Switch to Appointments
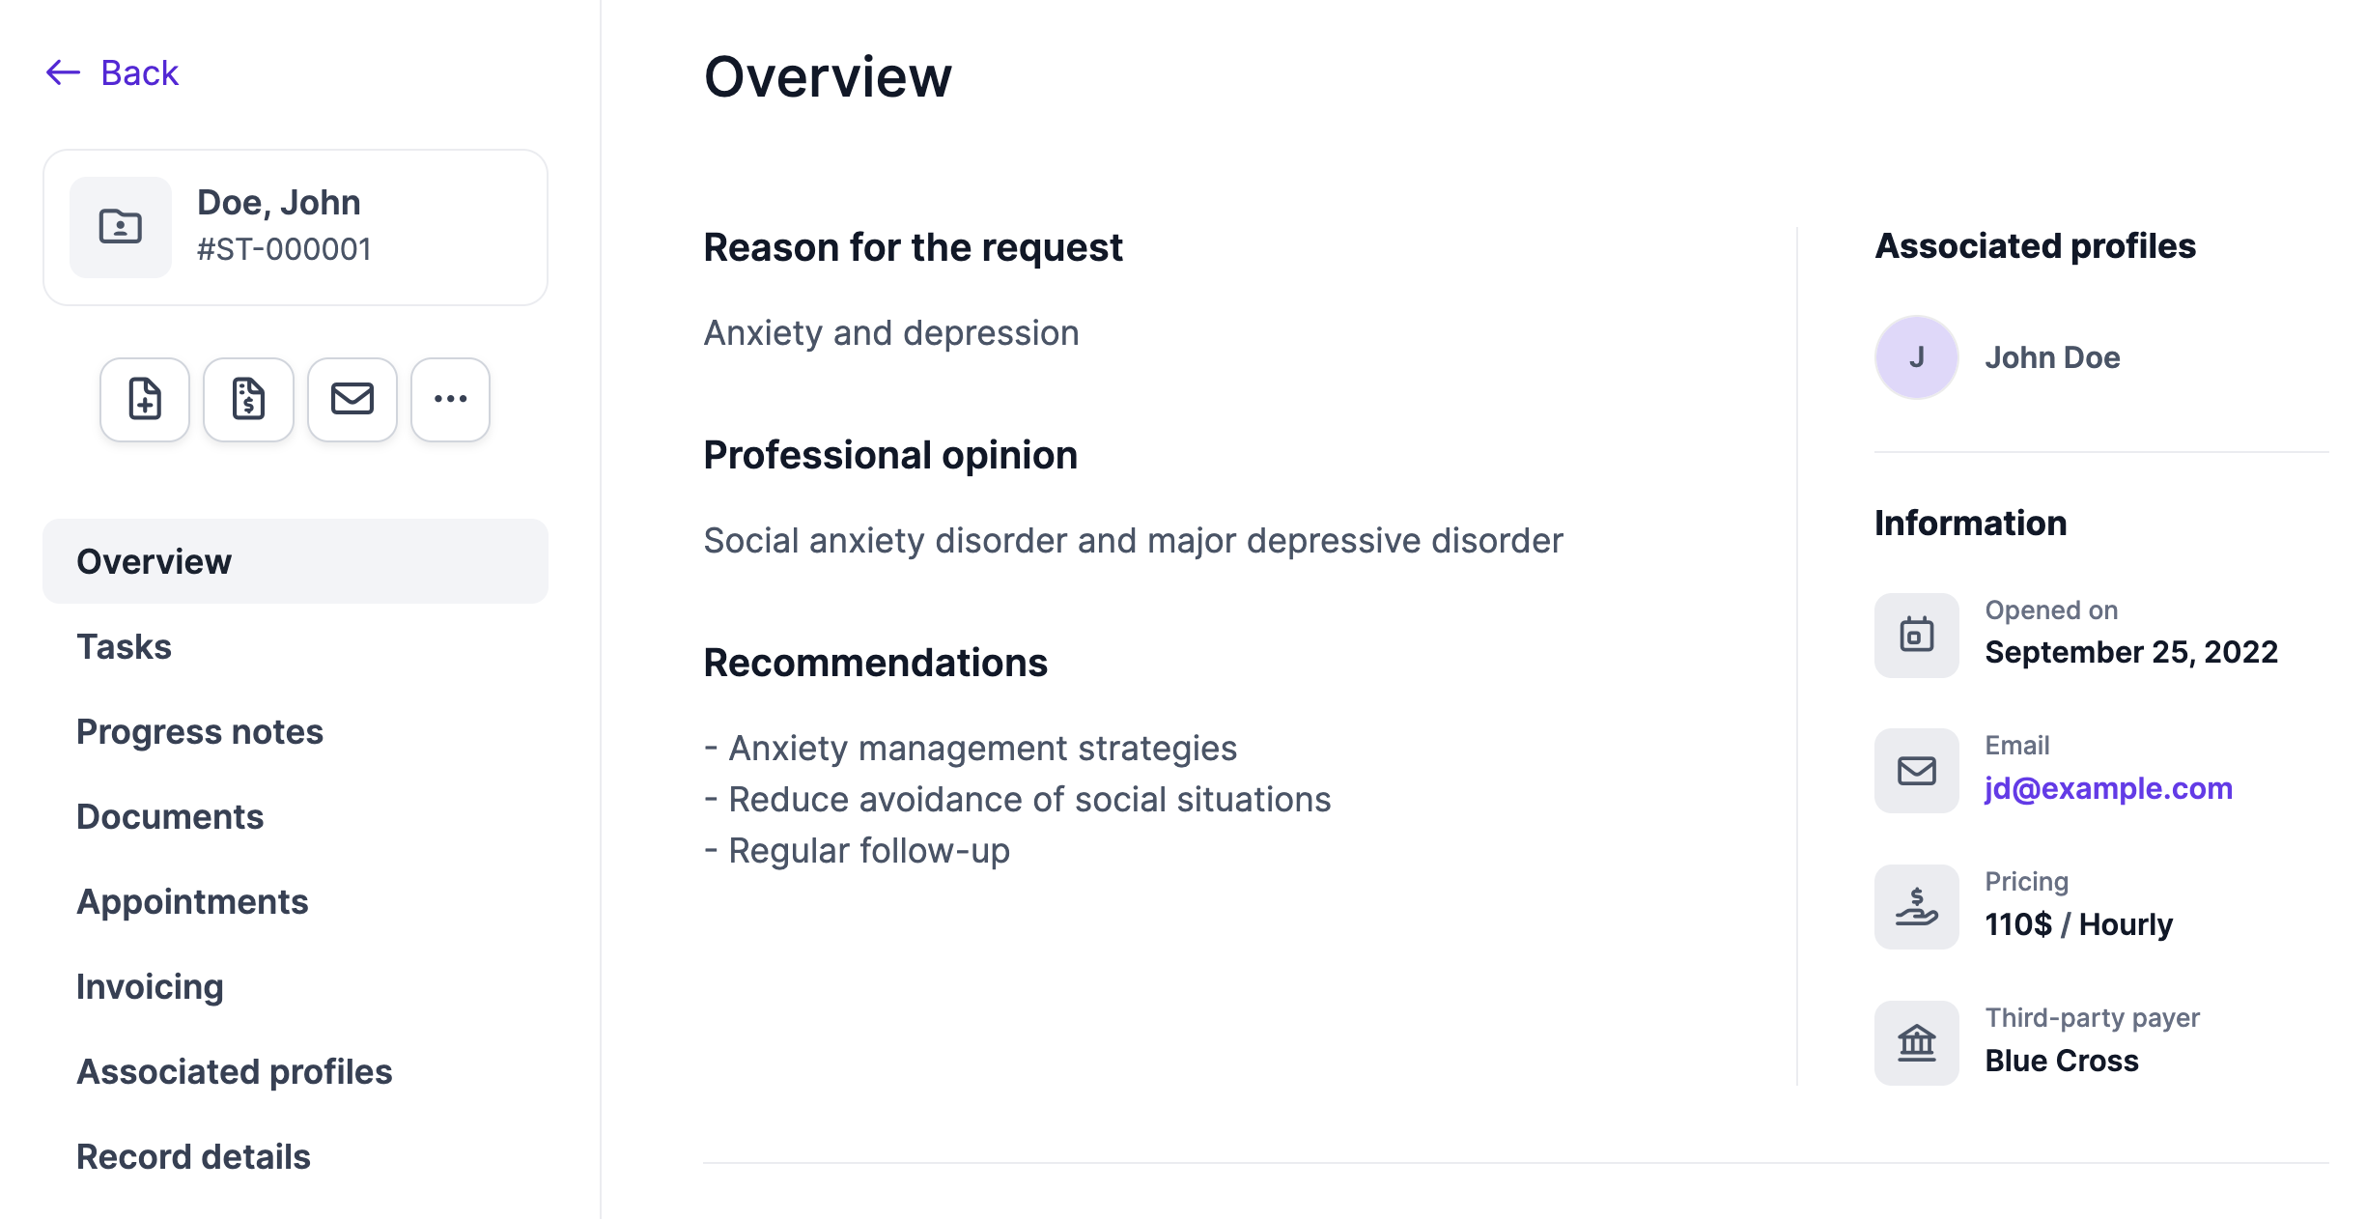Screen dimensions: 2366x1219 click(193, 901)
